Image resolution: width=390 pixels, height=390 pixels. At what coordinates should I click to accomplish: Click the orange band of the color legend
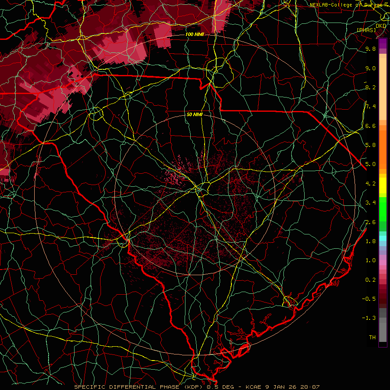[x=383, y=149]
